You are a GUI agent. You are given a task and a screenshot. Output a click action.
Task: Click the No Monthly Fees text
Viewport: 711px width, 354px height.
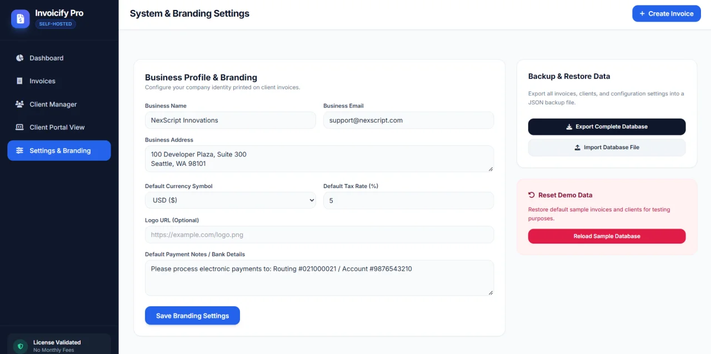tap(54, 350)
